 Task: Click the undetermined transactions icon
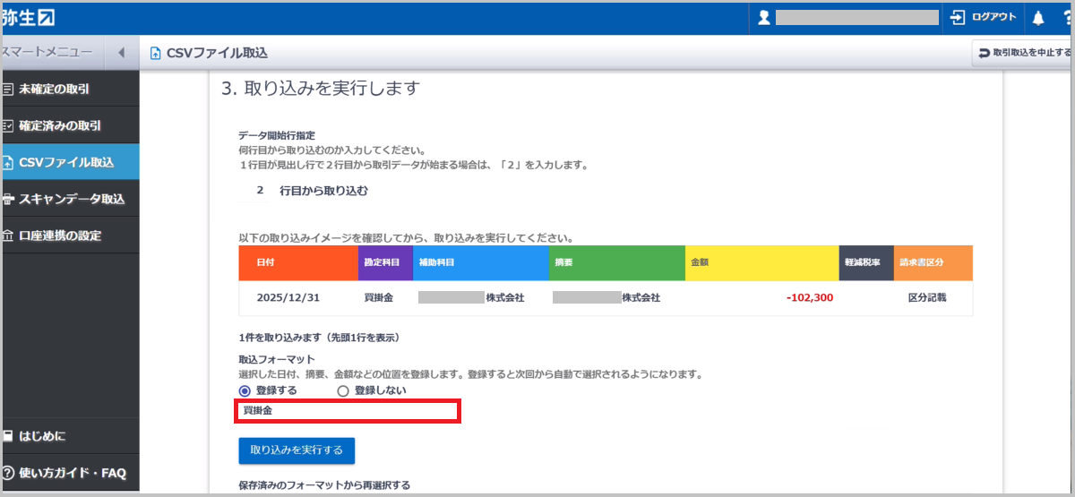pos(8,89)
